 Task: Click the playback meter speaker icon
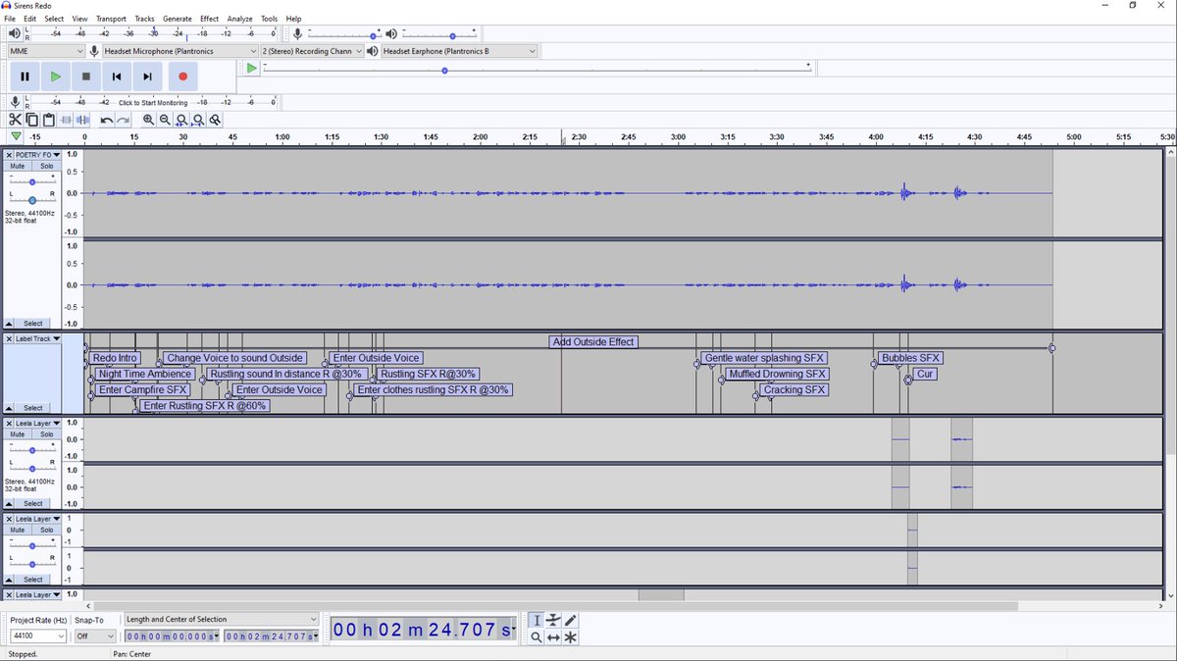pyautogui.click(x=15, y=33)
